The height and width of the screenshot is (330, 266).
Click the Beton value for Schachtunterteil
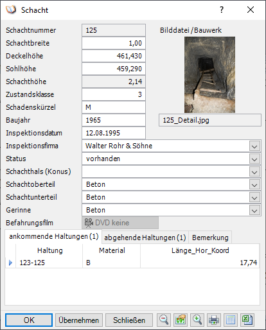96,197
